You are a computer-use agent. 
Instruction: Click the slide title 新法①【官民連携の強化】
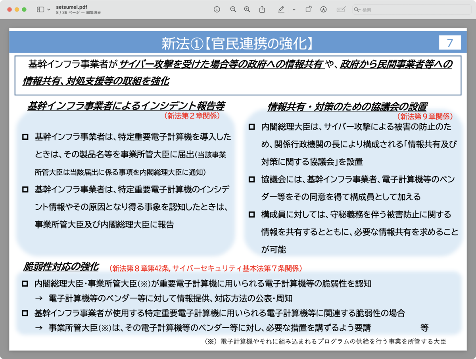coord(238,44)
